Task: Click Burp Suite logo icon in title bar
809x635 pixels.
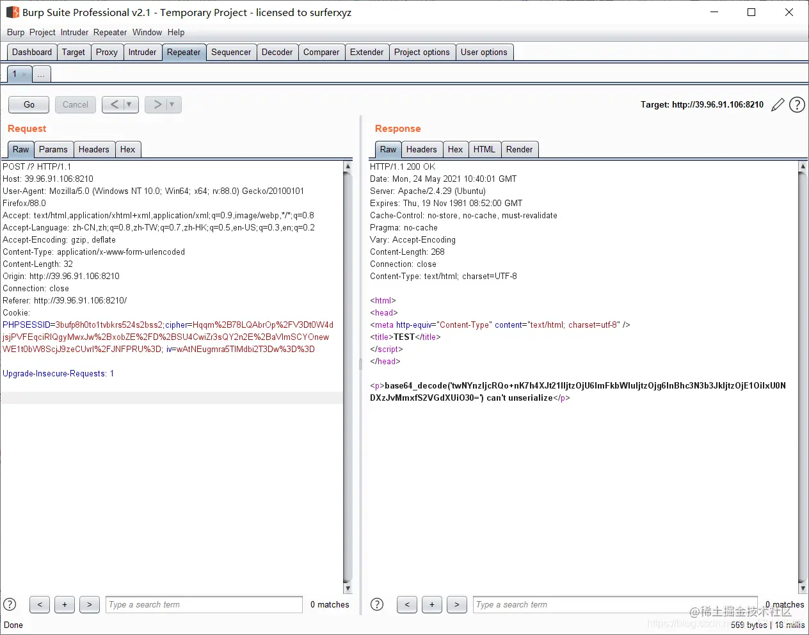Action: pos(12,12)
